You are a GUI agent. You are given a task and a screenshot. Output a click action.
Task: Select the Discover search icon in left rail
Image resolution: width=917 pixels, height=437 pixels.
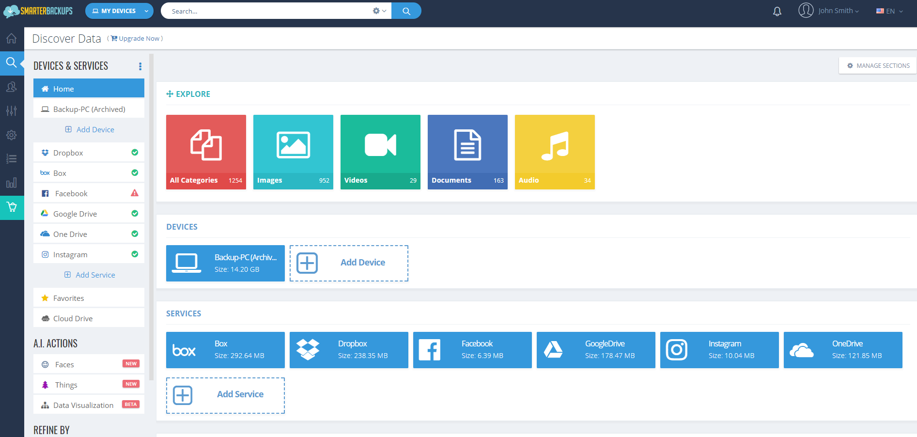click(12, 62)
